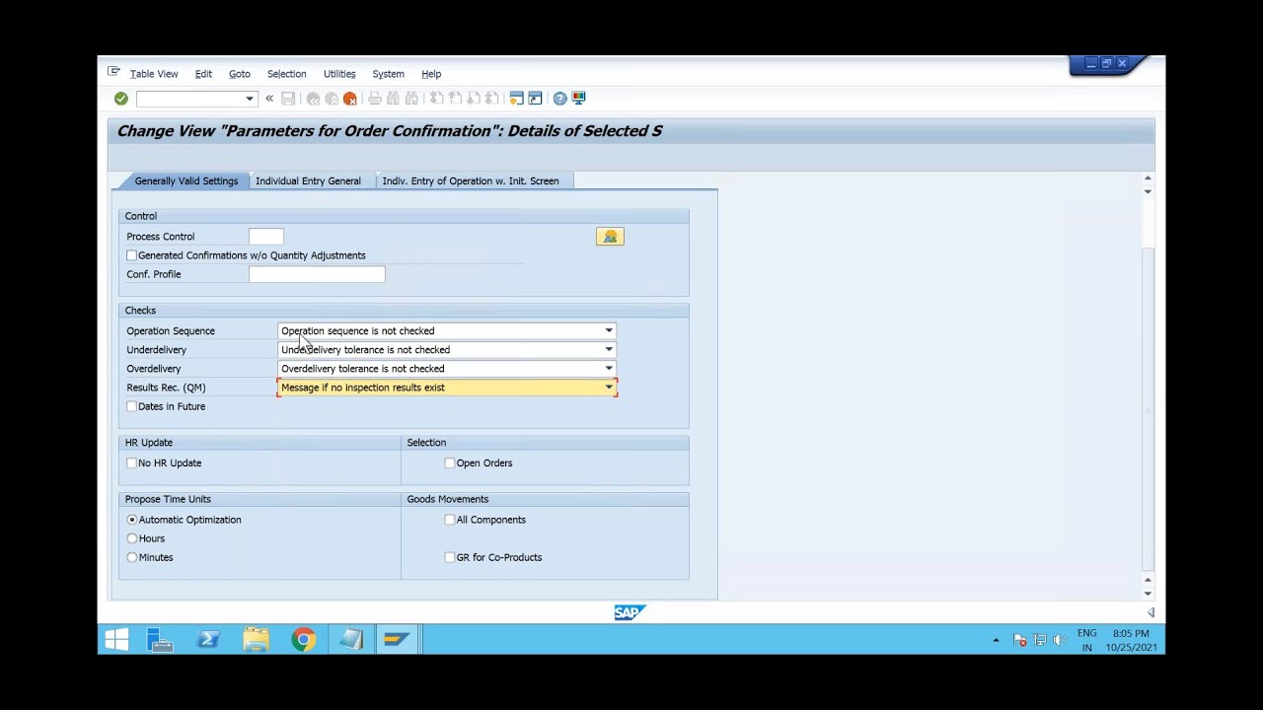Click the Previous Page icon
1263x710 pixels.
click(x=455, y=99)
